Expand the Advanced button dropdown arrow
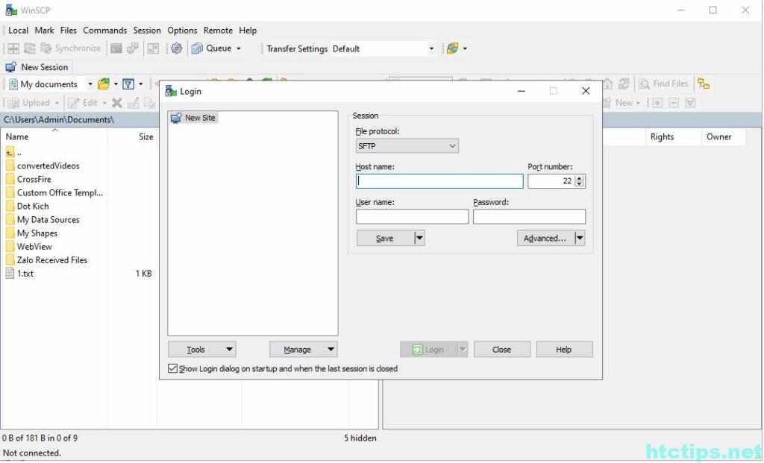The width and height of the screenshot is (764, 463). [x=579, y=238]
